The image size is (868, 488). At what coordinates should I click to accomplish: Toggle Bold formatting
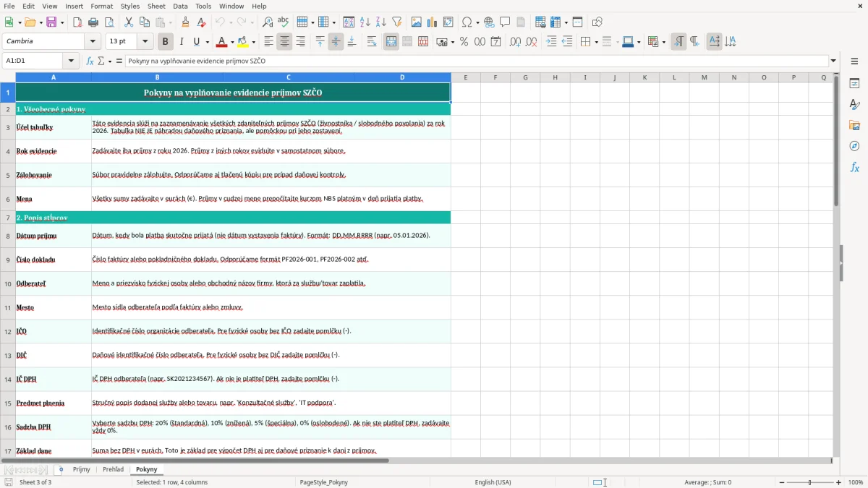point(166,42)
